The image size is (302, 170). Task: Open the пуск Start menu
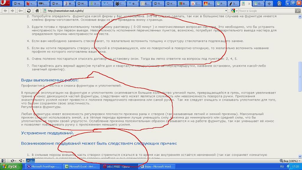(x=11, y=166)
